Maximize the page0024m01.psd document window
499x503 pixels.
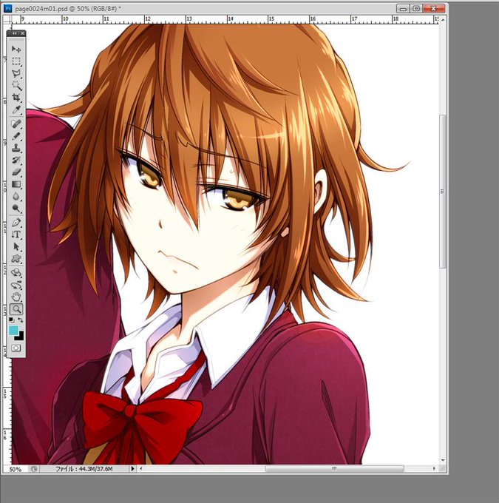[x=416, y=9]
